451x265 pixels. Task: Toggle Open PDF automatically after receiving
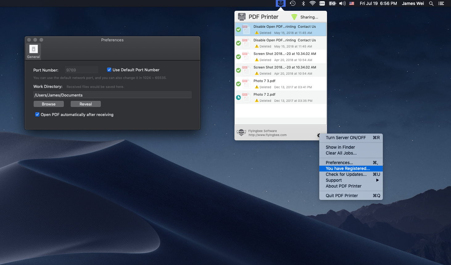[x=37, y=114]
